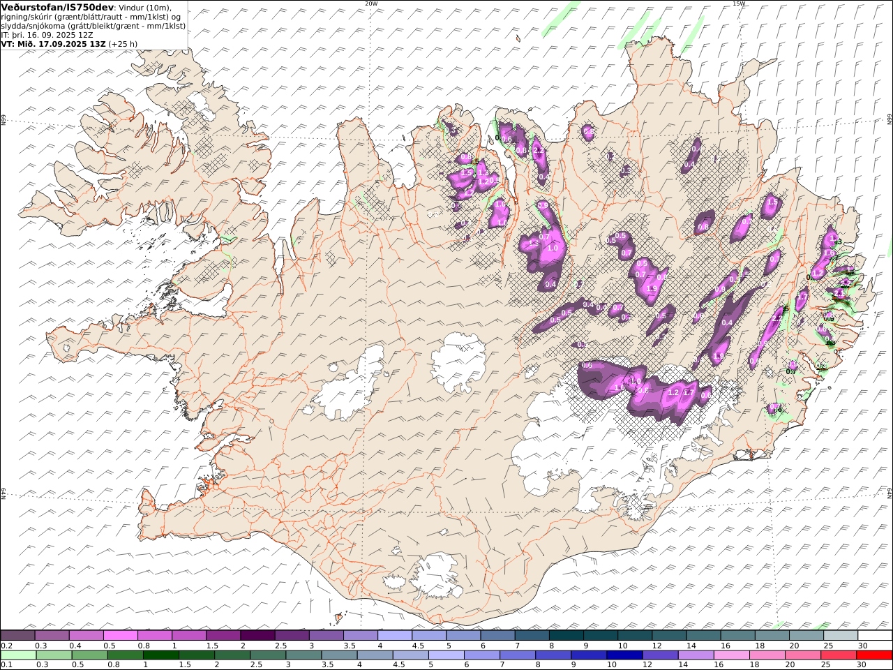Screen dimensions: 893x670
Task: Select the 16 light pink swatch in lower scale
Action: (x=731, y=655)
